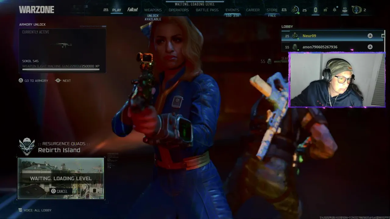Click the R-stick icon beside NEXT
The image size is (390, 219).
[x=58, y=80]
